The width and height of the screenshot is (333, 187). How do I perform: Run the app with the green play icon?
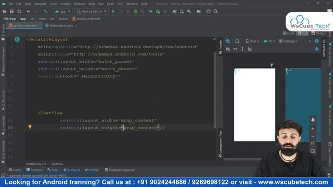click(x=113, y=11)
